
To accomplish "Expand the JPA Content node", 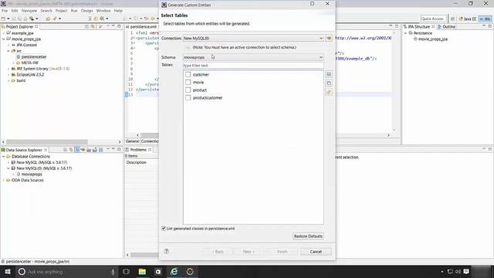I will click(x=8, y=45).
